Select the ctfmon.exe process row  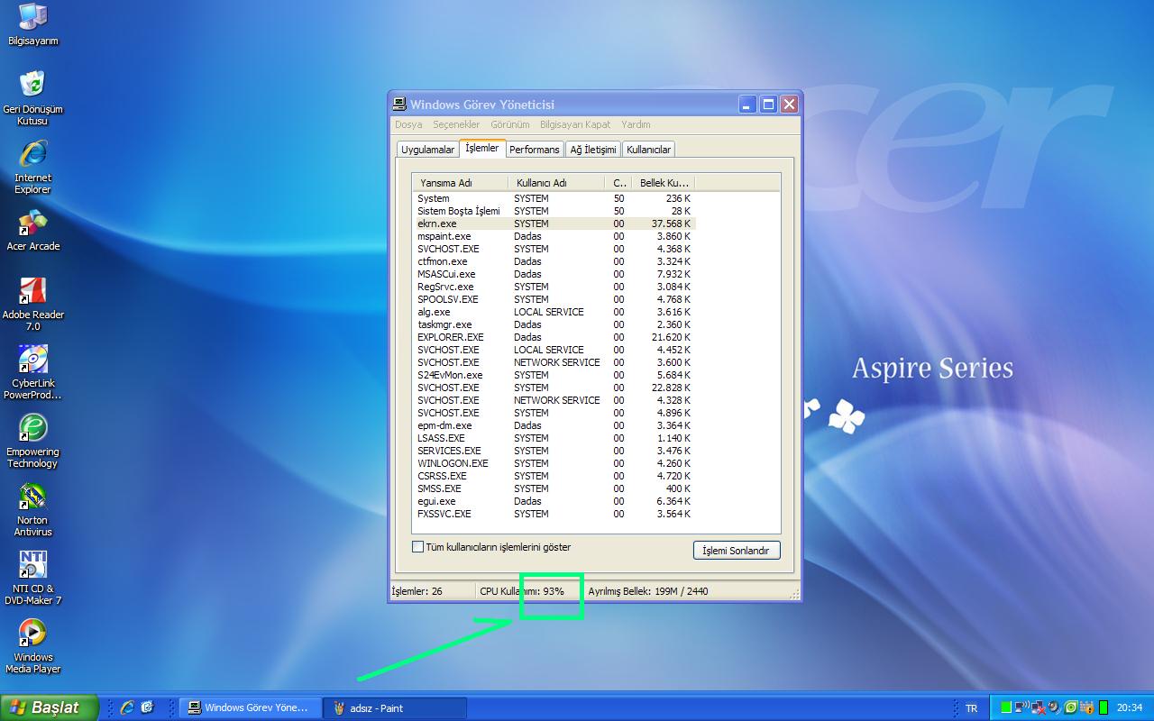pyautogui.click(x=554, y=261)
